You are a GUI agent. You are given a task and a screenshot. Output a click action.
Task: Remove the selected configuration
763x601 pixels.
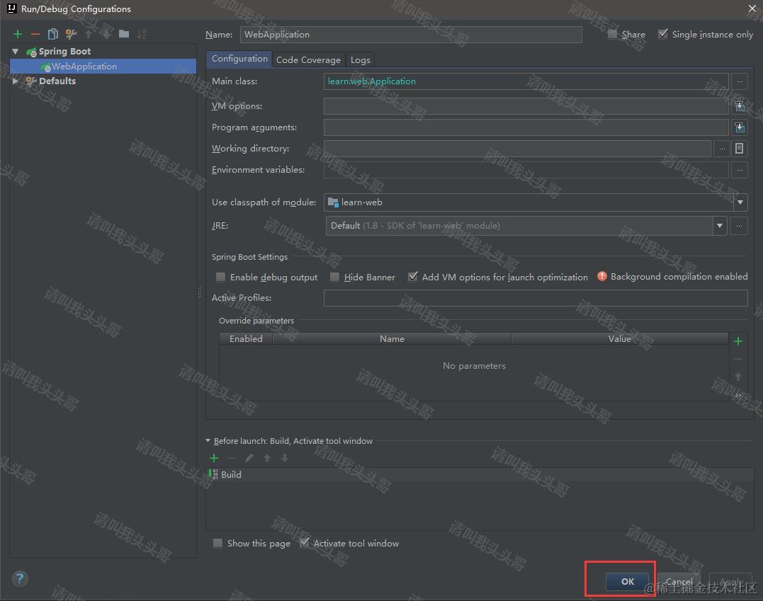coord(35,33)
